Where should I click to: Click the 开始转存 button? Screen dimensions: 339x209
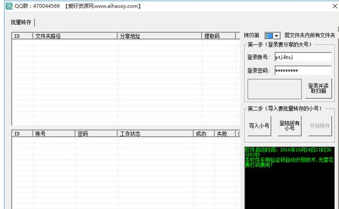point(320,126)
